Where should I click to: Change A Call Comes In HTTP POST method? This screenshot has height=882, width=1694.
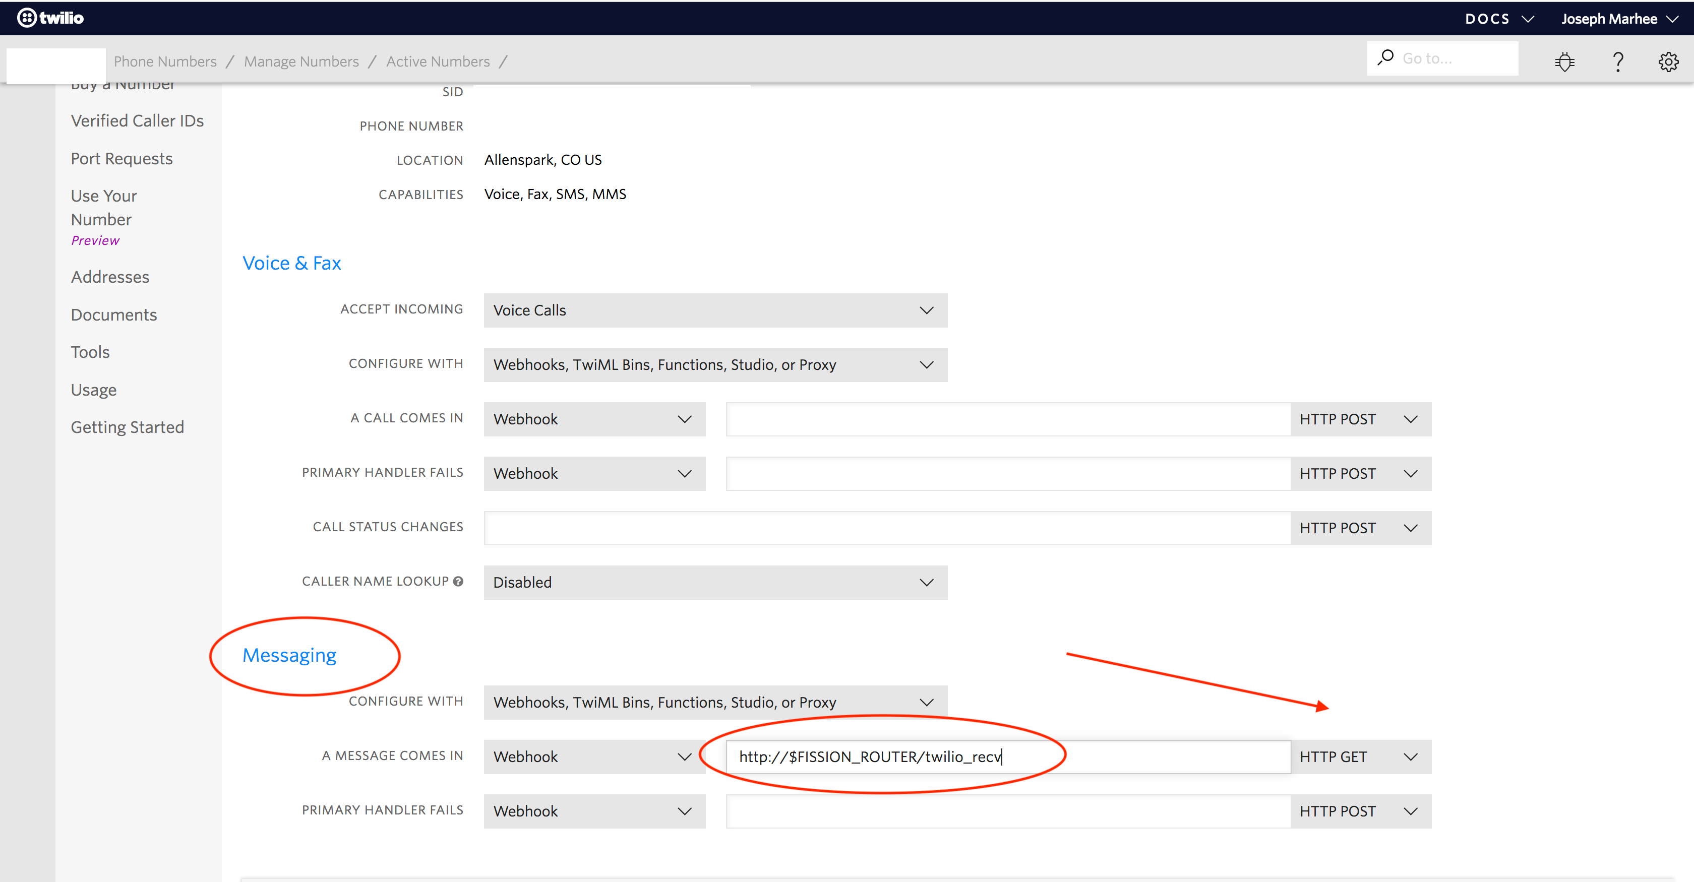(x=1361, y=419)
